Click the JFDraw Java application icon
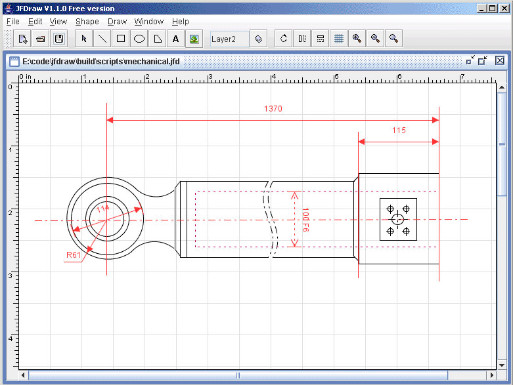This screenshot has width=513, height=385. pos(9,8)
